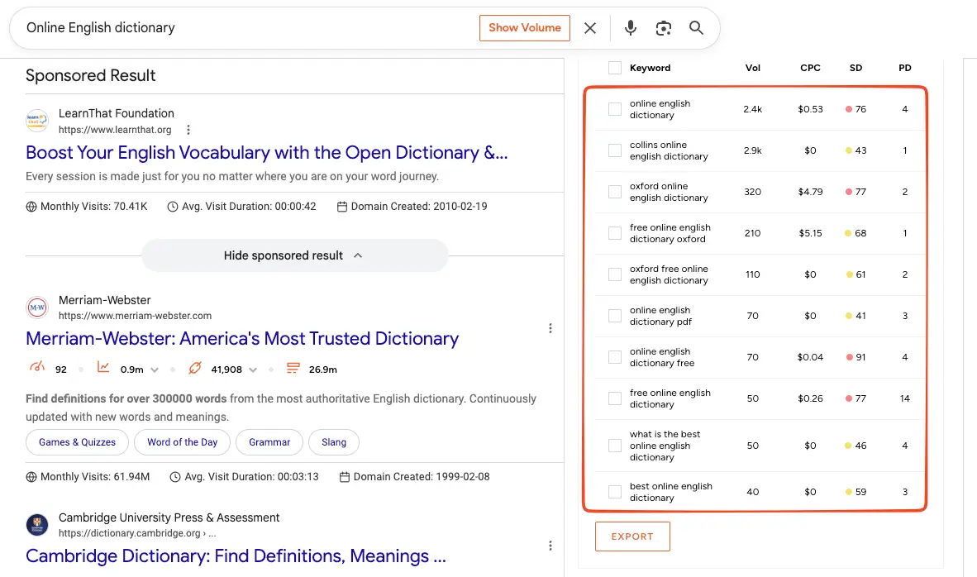Viewport: 977px width, 577px height.
Task: Check the box for 'online english dictionary' keyword
Action: pos(615,109)
